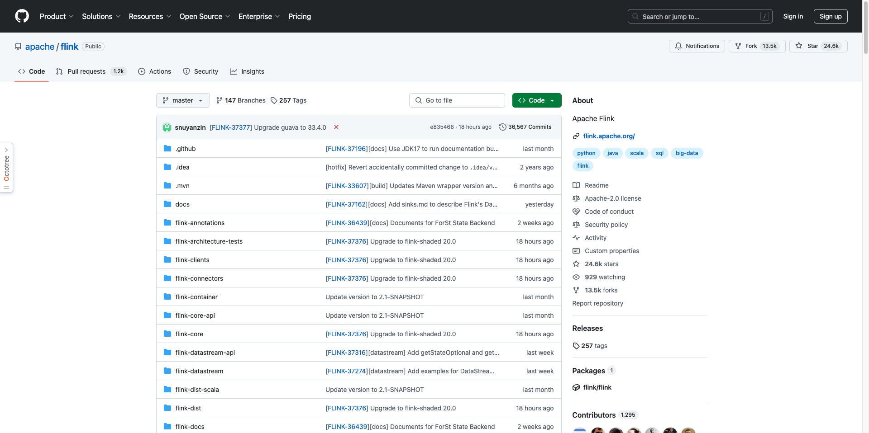Switch to the Actions tab

click(154, 71)
